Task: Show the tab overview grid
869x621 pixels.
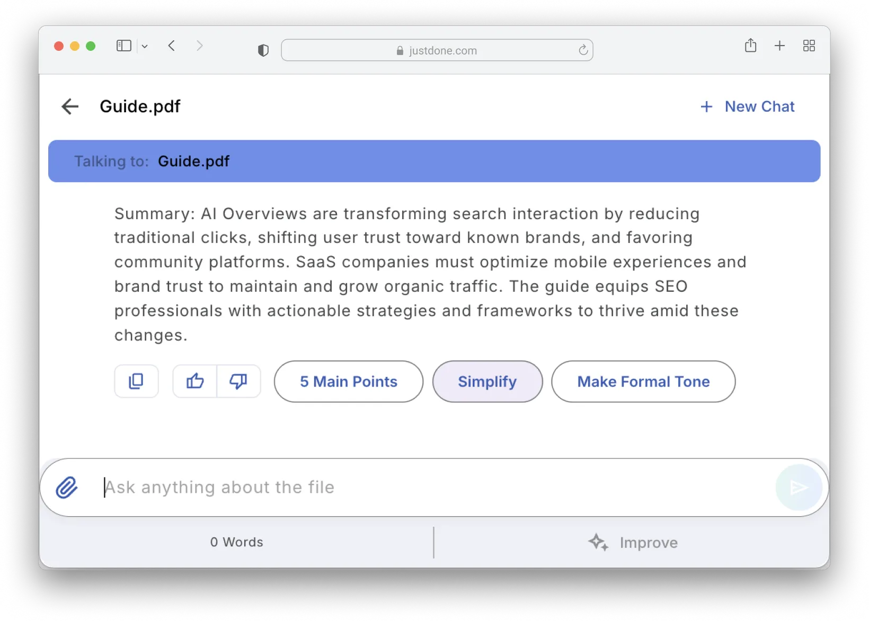Action: pos(809,46)
